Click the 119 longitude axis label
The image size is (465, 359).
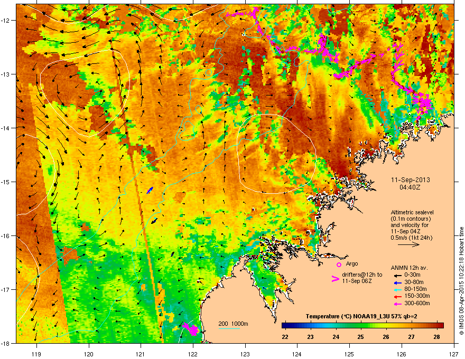(x=36, y=354)
